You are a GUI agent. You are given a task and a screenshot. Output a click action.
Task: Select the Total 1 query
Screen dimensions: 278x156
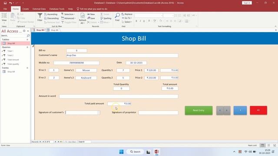click(15, 51)
